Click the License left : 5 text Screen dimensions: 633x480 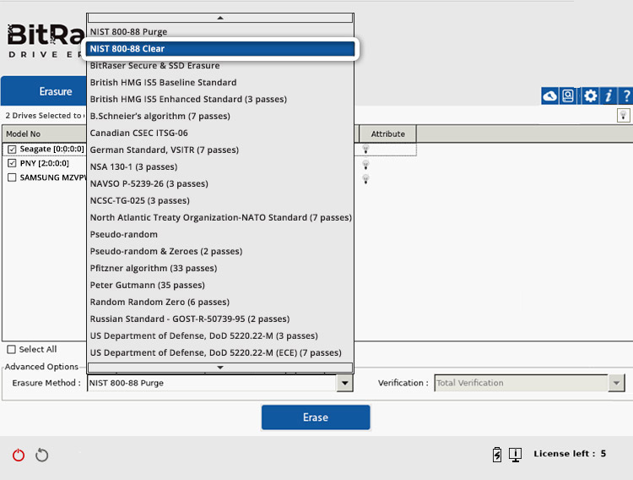570,454
